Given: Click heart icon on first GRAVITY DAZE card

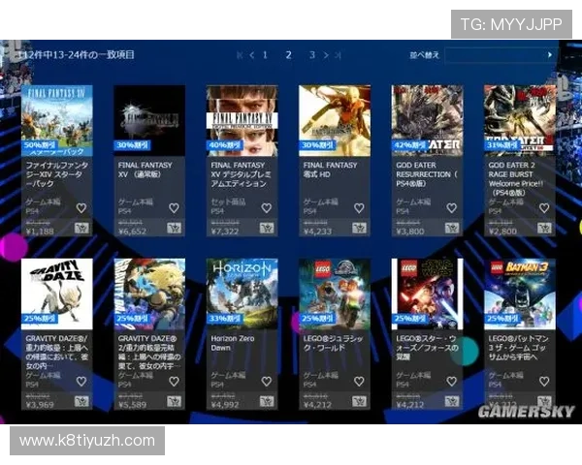Looking at the screenshot, I should pos(81,381).
